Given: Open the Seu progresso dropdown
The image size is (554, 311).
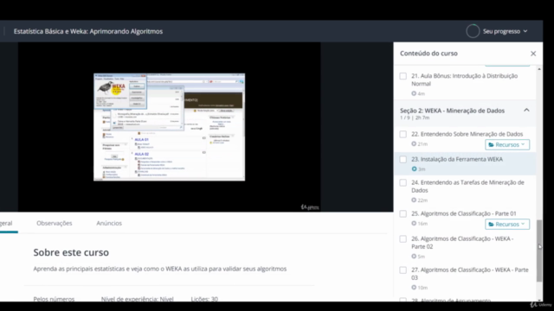Looking at the screenshot, I should (x=505, y=31).
